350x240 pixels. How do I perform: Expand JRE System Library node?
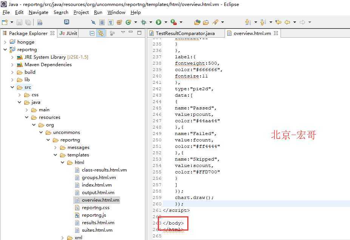coord(12,57)
